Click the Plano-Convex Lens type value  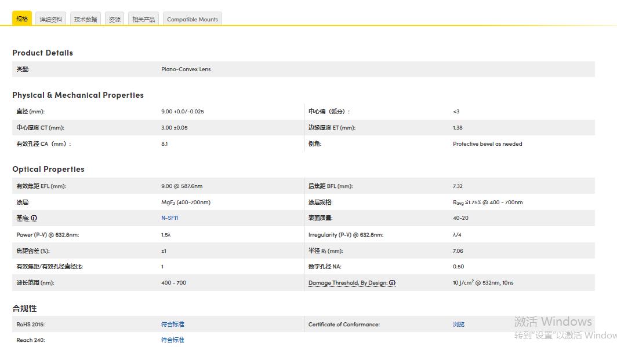point(186,69)
